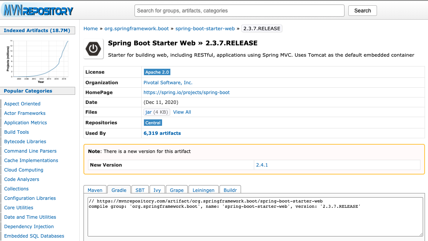
Task: Click the (Dec 11, 2020) date value
Action: coord(161,102)
